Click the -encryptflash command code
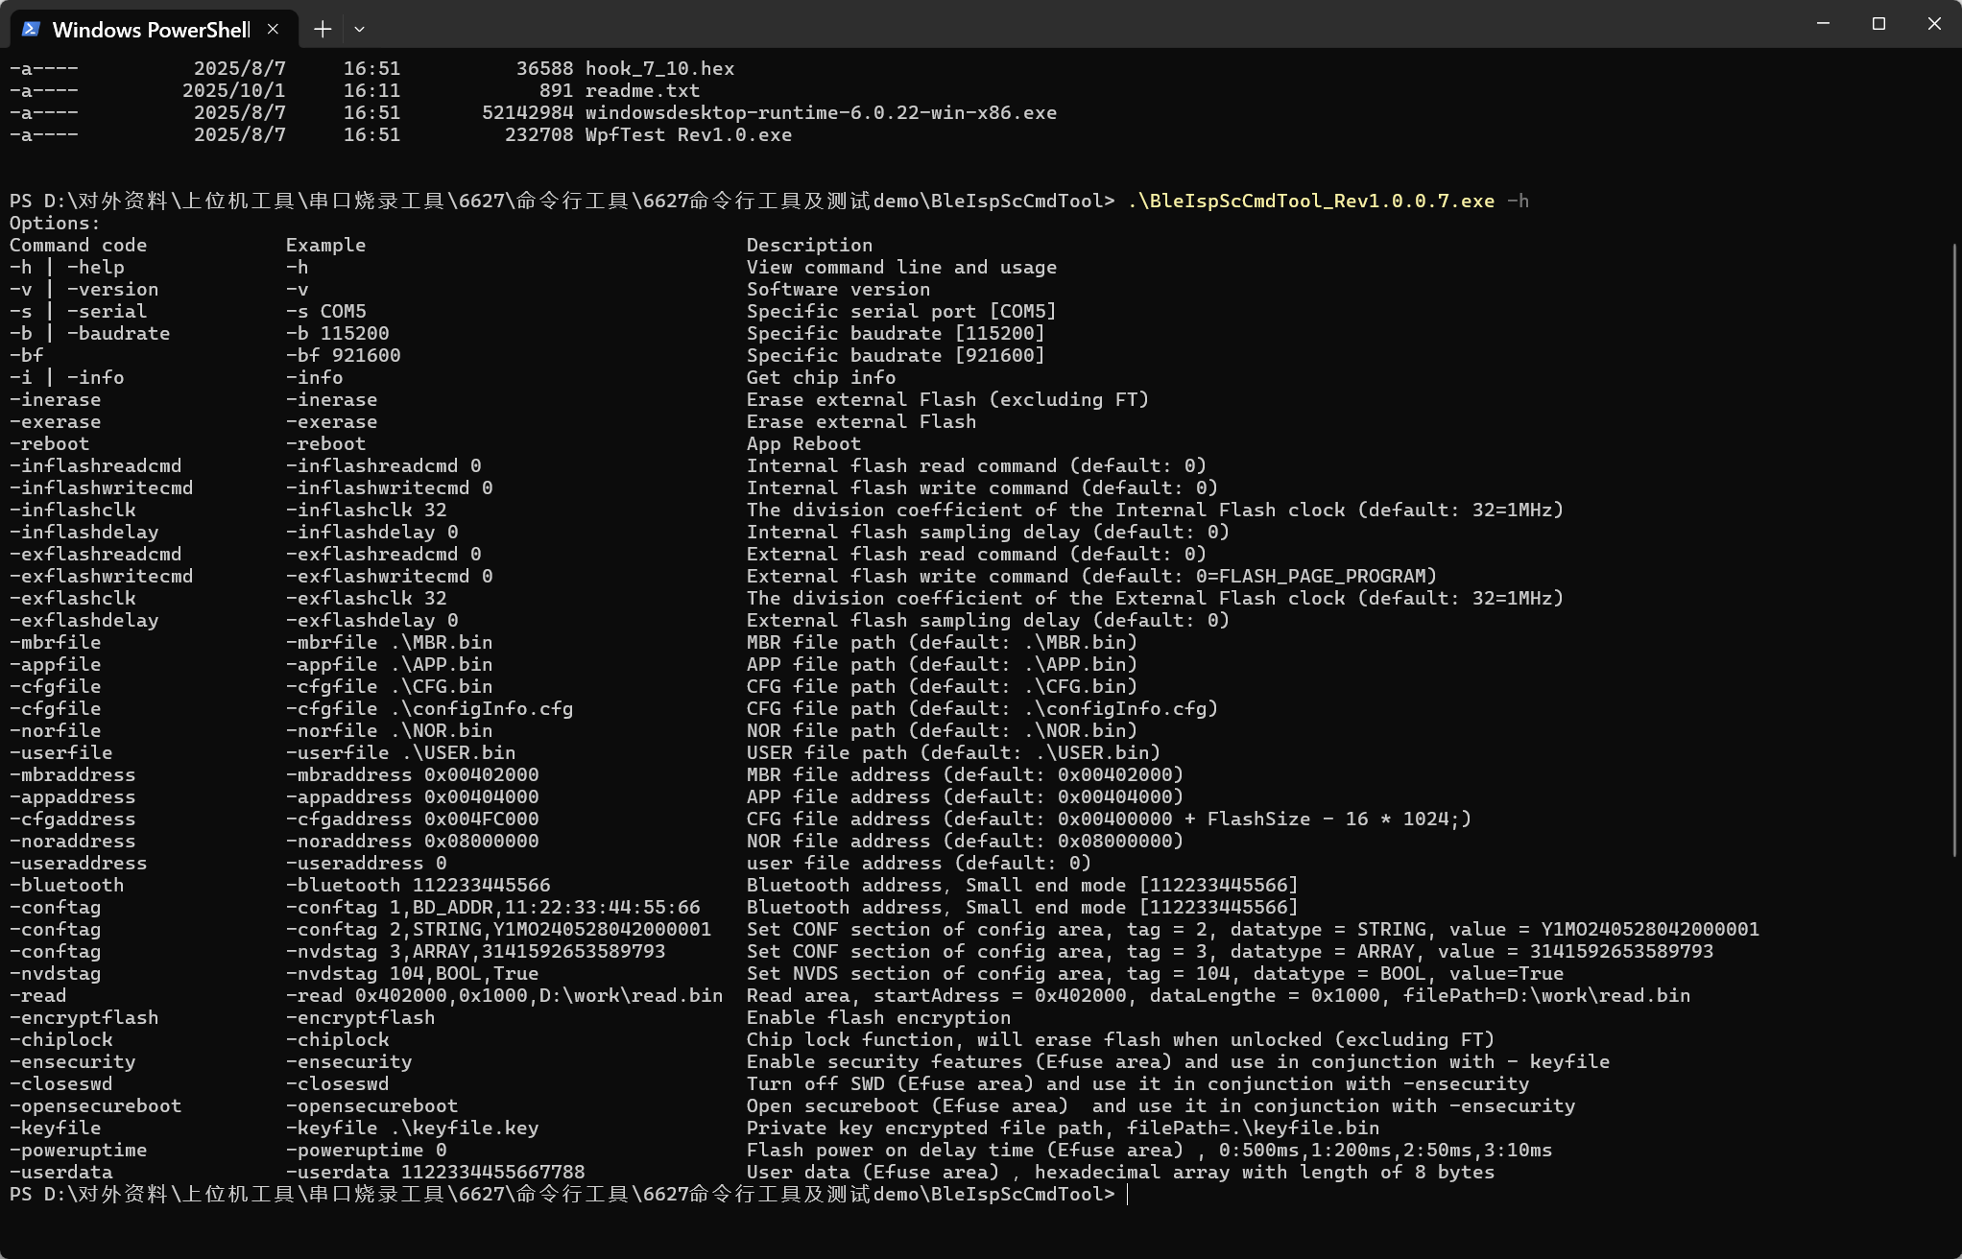The image size is (1962, 1259). tap(84, 1017)
